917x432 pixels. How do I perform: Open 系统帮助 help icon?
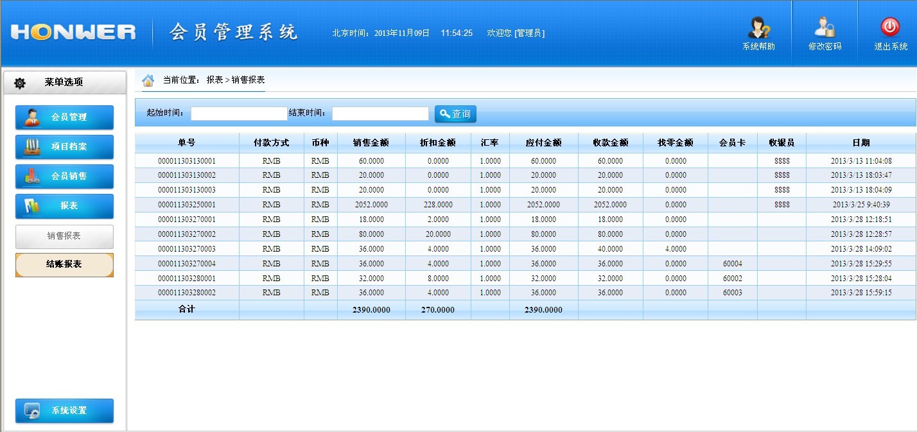tap(758, 28)
